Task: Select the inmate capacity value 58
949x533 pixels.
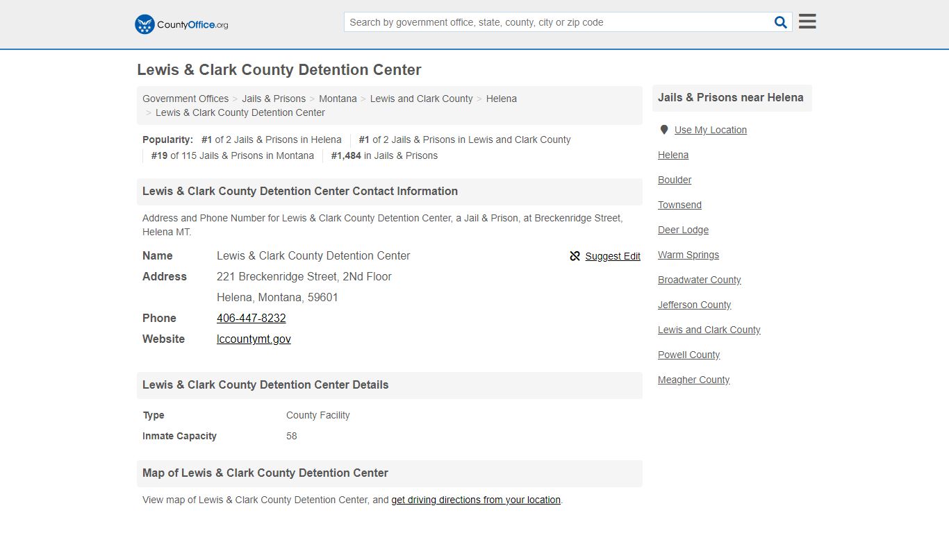Action: coord(292,436)
